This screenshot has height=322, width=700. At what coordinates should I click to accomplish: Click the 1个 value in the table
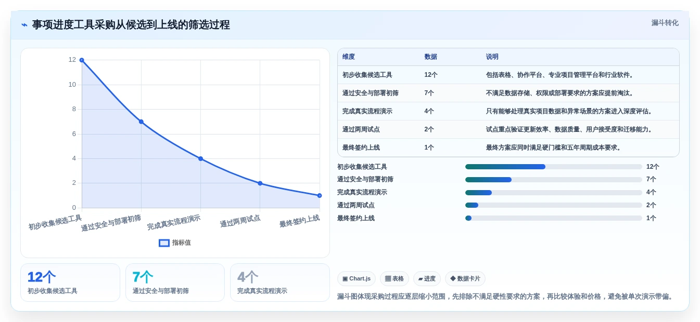[x=429, y=147]
